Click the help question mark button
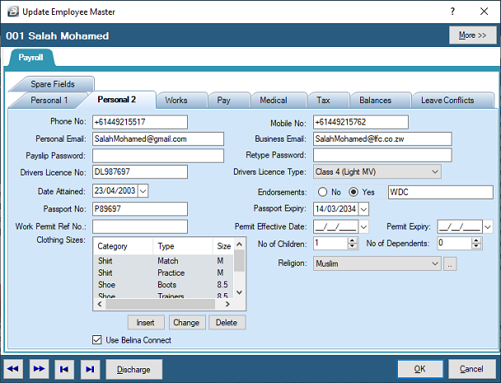Image resolution: width=501 pixels, height=383 pixels. 452,12
